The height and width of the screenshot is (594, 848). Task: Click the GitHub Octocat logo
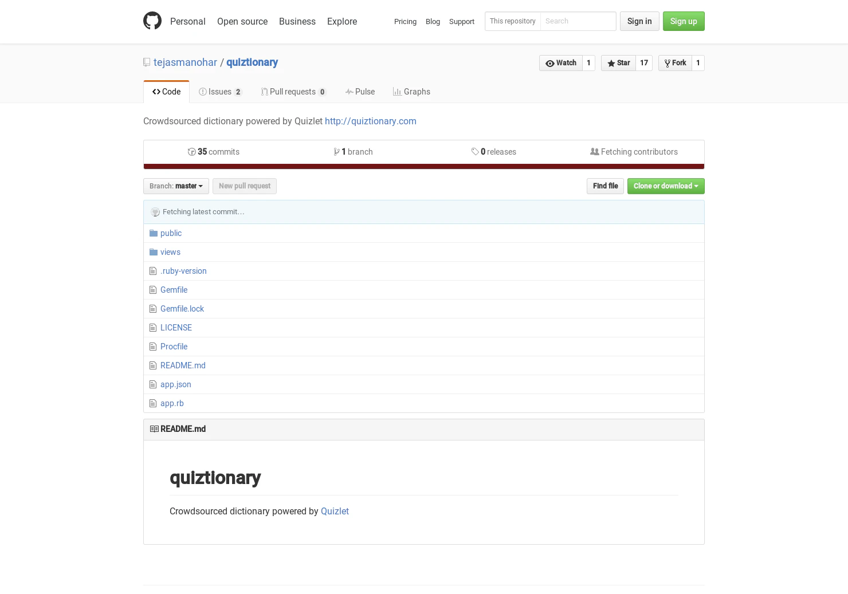152,21
